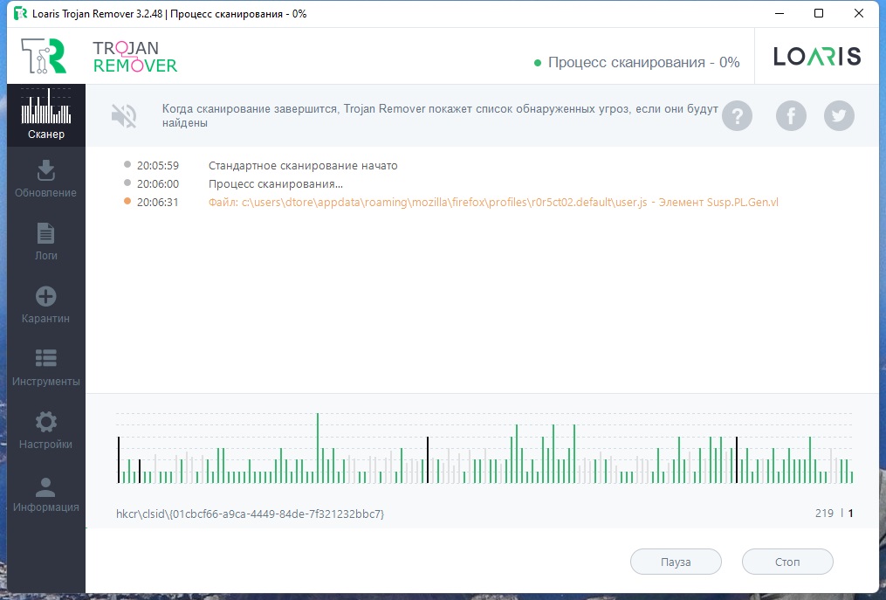Select the detected user.js threat entry
The image size is (886, 600).
(x=492, y=202)
